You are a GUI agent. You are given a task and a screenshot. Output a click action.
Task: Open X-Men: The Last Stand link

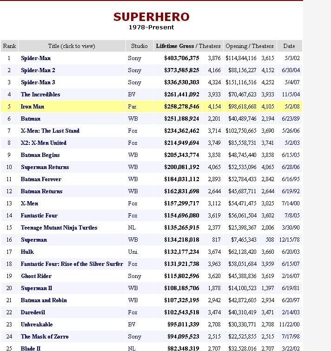(x=50, y=131)
